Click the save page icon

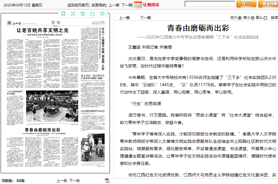point(83,14)
